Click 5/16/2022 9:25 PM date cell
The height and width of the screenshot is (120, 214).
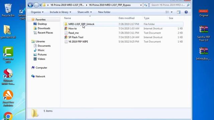click(129, 41)
